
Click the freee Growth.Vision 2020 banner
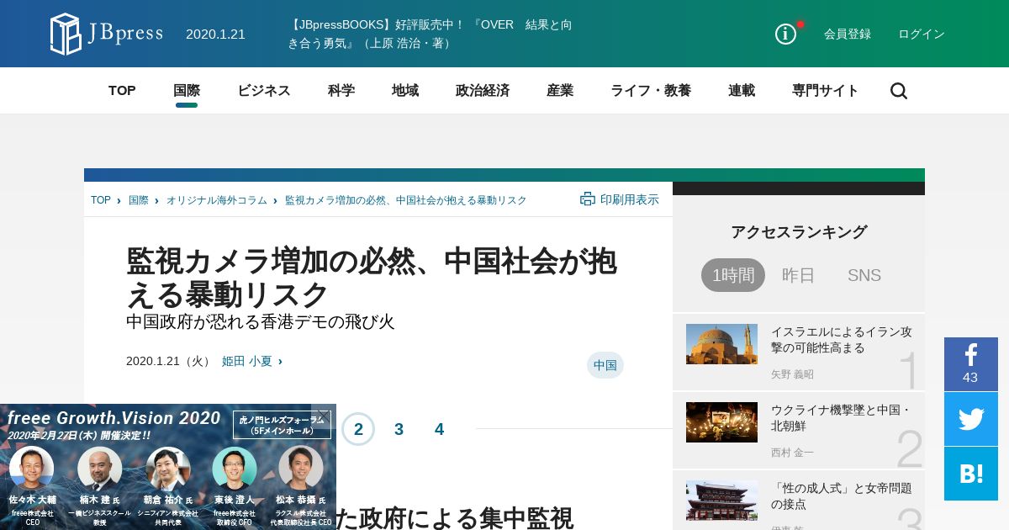pyautogui.click(x=168, y=467)
